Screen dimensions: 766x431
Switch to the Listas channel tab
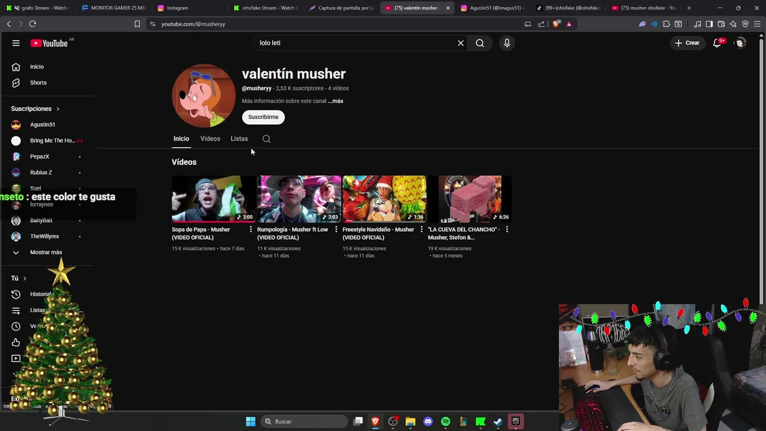pyautogui.click(x=239, y=139)
